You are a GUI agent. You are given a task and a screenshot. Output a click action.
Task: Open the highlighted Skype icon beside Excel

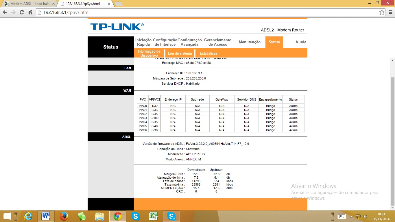point(171,216)
